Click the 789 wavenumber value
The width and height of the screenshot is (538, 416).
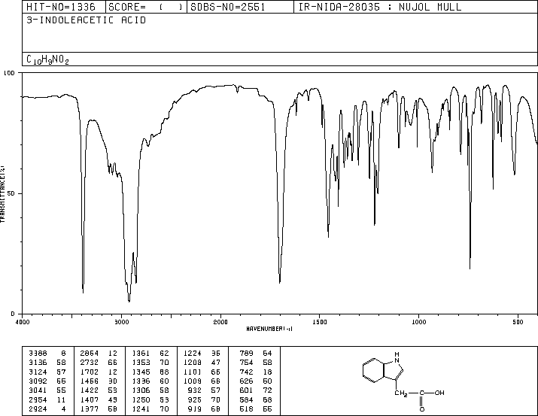pos(246,354)
